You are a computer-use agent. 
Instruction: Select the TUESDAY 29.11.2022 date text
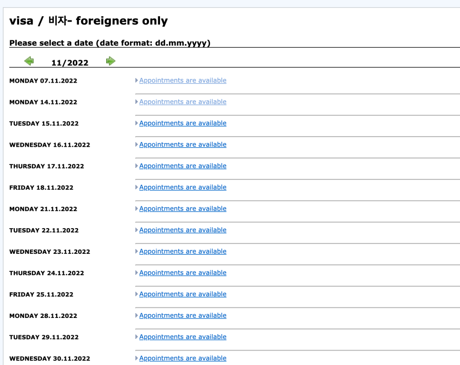point(44,337)
